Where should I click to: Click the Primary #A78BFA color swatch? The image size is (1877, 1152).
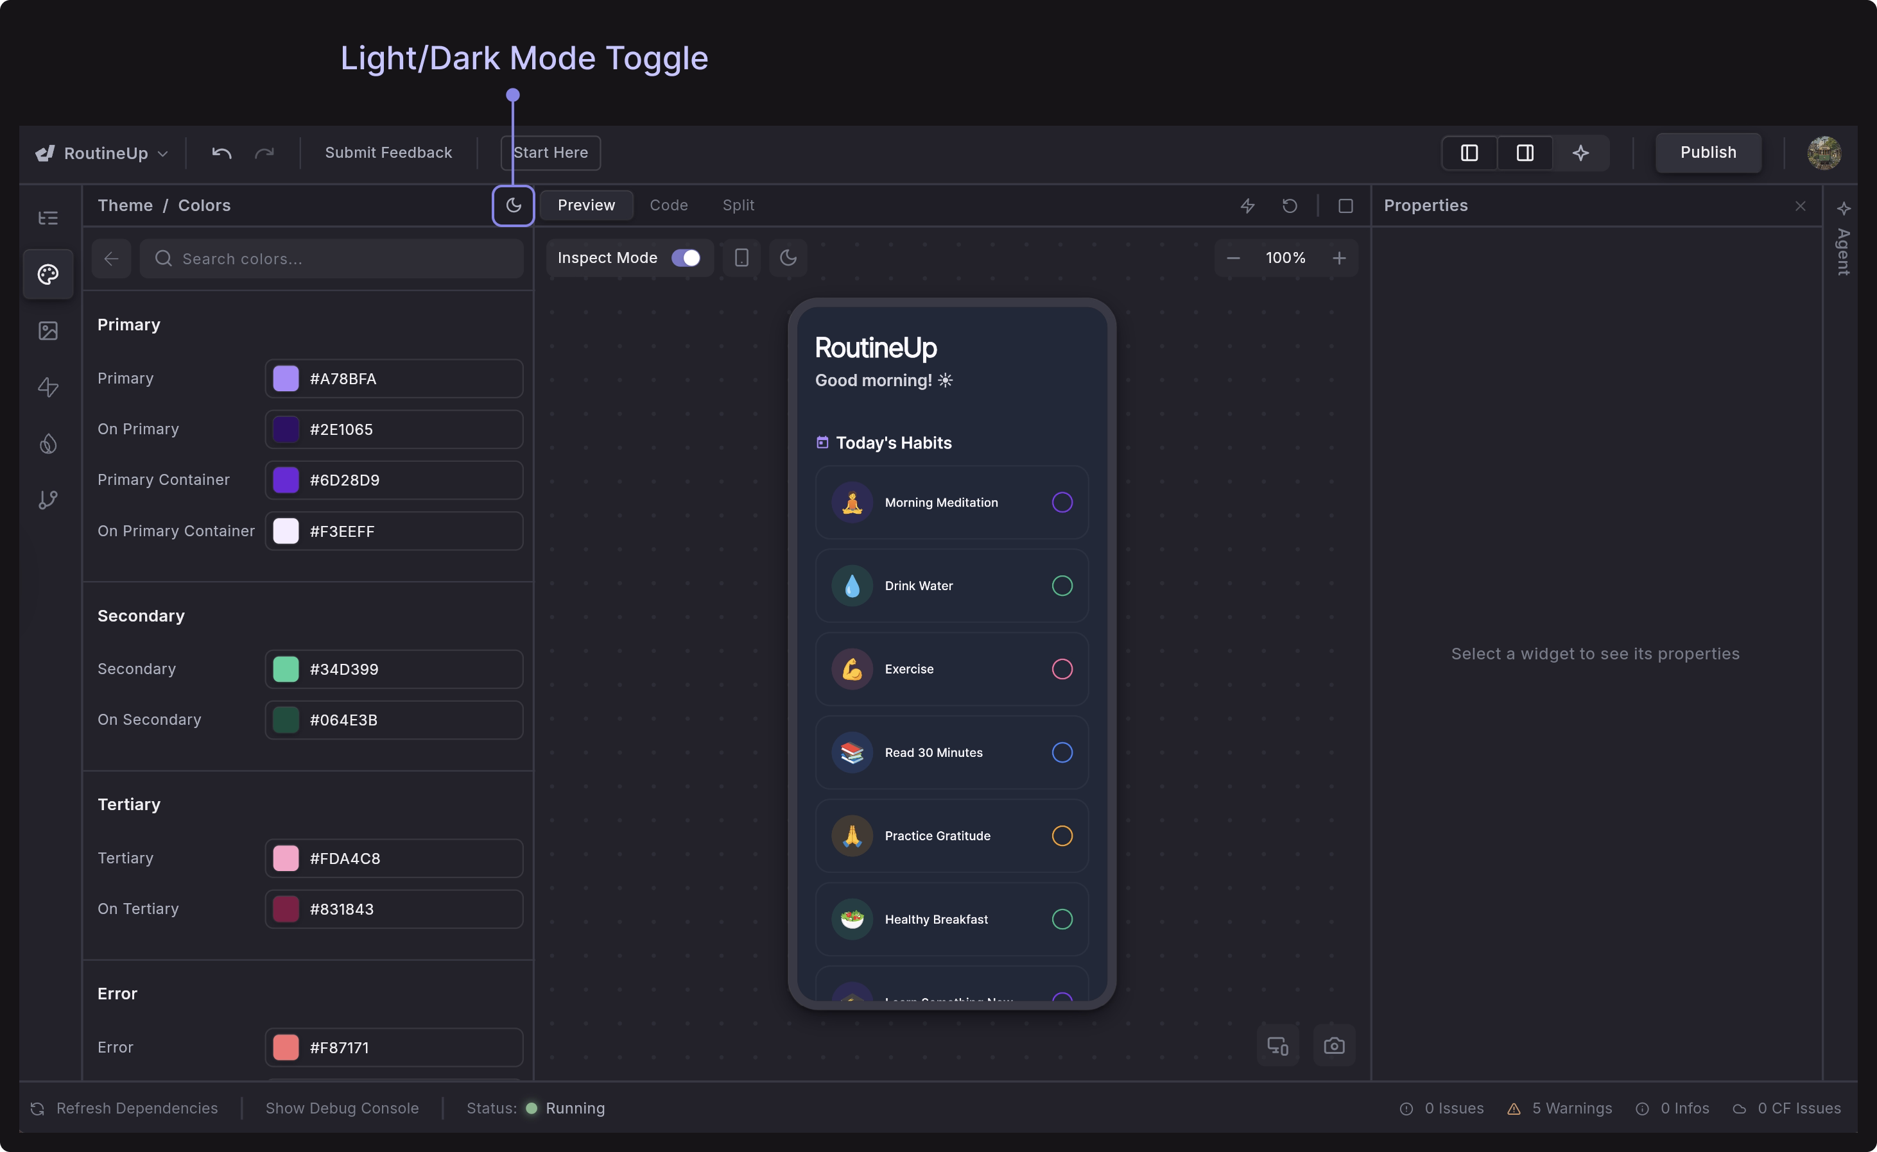(x=286, y=378)
